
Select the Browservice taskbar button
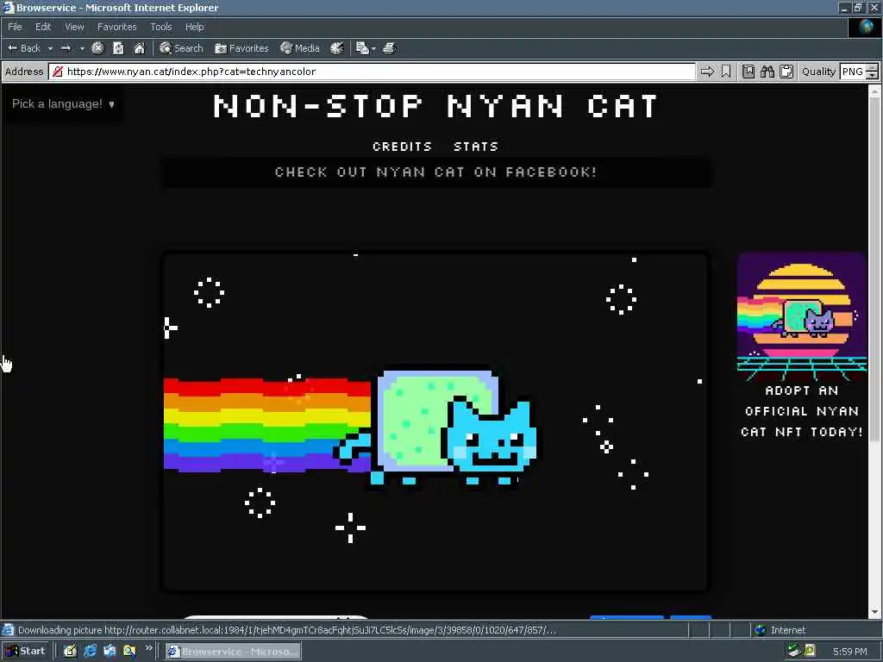[x=233, y=652]
